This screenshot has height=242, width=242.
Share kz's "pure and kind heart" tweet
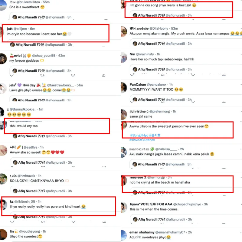click(104, 222)
